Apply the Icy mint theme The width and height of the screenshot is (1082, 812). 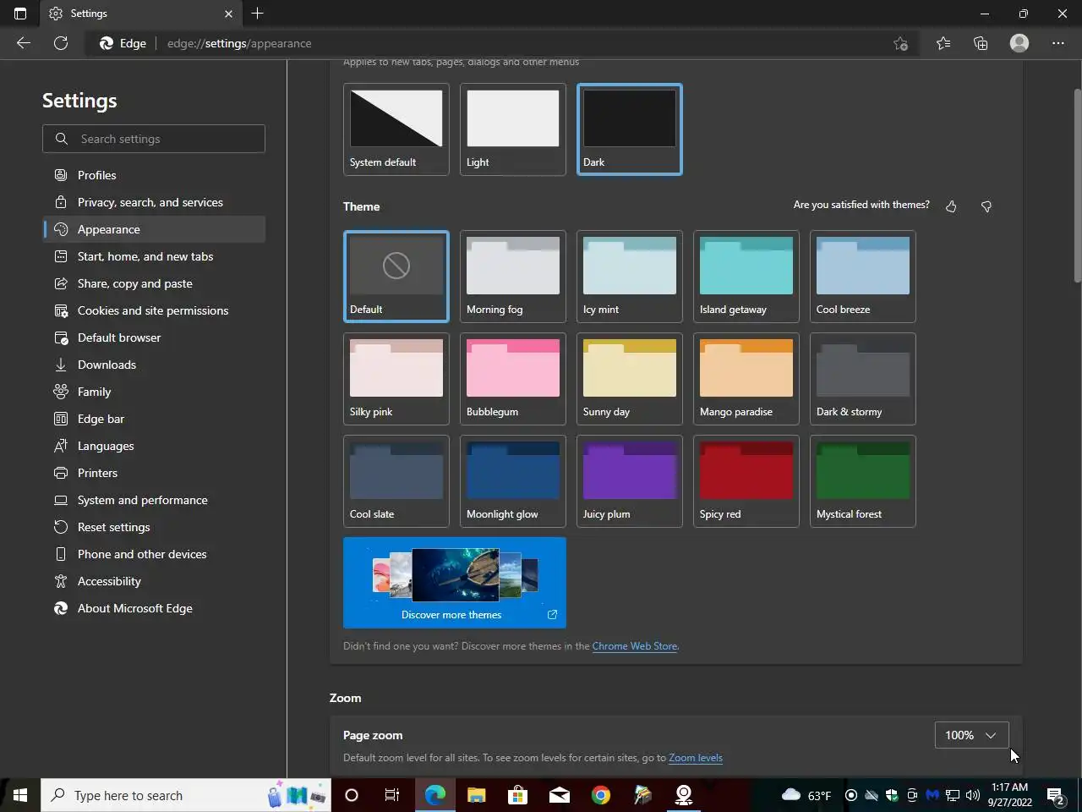(x=629, y=277)
